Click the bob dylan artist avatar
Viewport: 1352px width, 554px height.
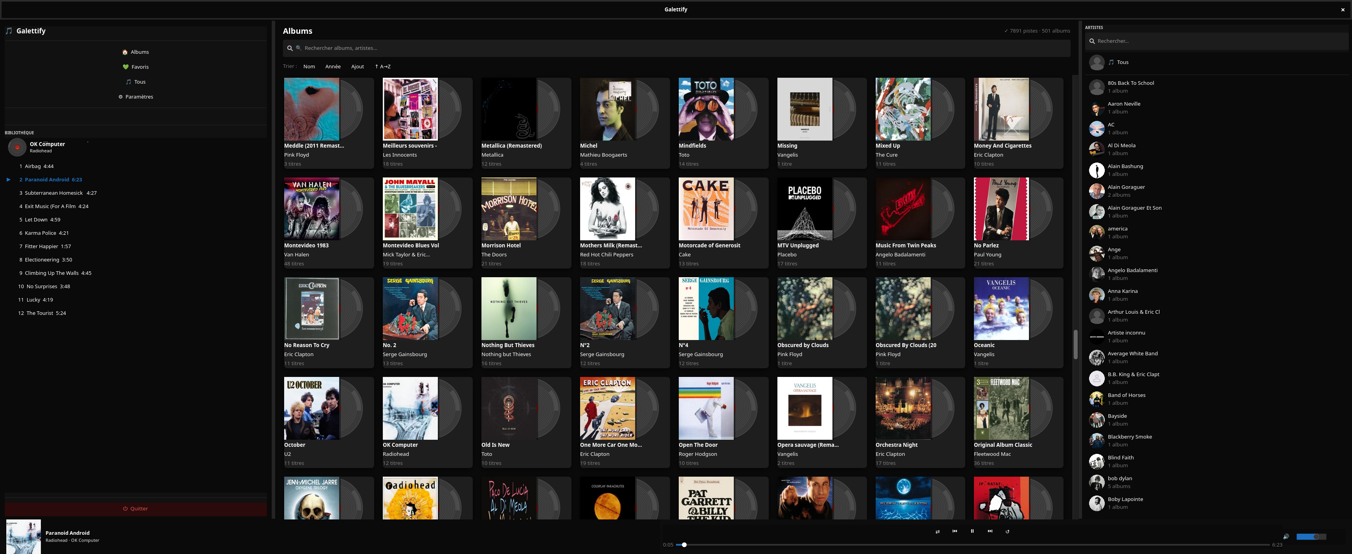coord(1097,483)
